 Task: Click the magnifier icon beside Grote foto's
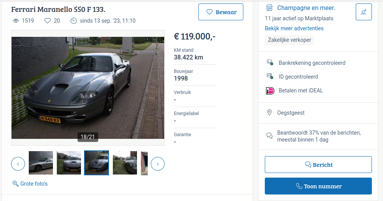point(16,184)
